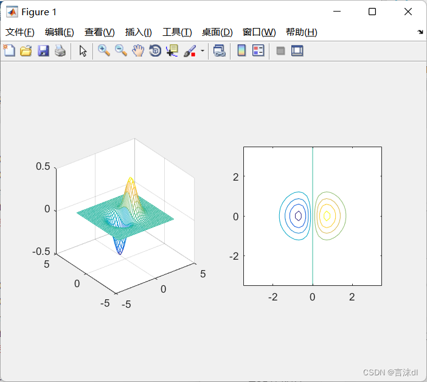Open the 插入(I) menu
The width and height of the screenshot is (427, 382).
click(x=138, y=32)
